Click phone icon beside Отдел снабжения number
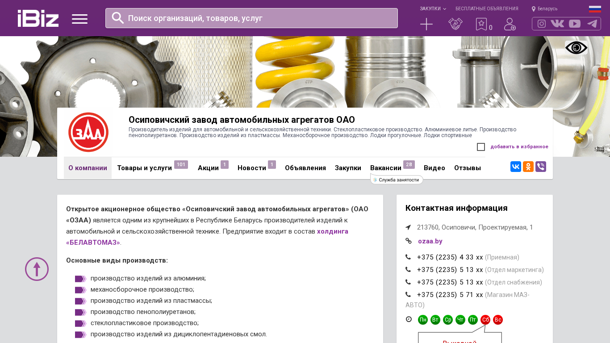Screen dimensions: 610x343 point(408,282)
